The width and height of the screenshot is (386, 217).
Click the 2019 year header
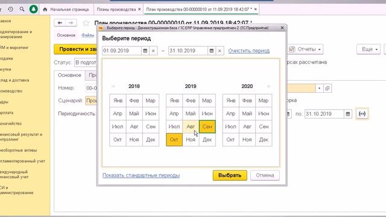[191, 86]
